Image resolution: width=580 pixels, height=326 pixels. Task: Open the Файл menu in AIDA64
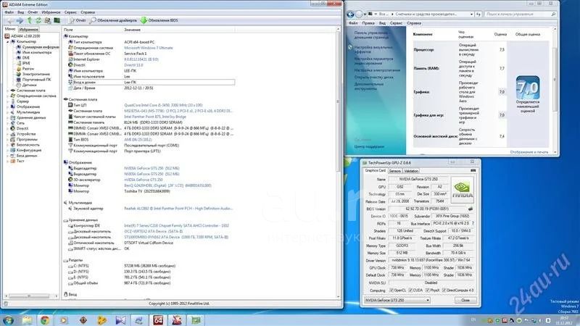point(9,12)
